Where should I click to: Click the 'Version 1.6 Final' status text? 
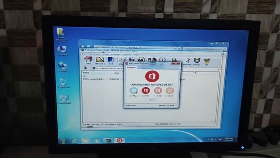pos(166,105)
